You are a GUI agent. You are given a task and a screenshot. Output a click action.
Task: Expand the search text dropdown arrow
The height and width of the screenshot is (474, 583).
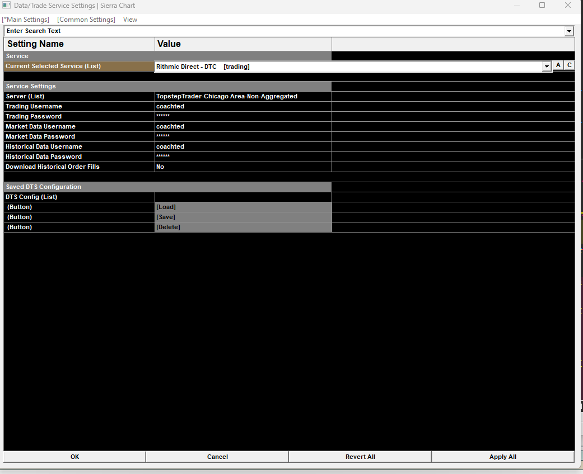pyautogui.click(x=569, y=31)
